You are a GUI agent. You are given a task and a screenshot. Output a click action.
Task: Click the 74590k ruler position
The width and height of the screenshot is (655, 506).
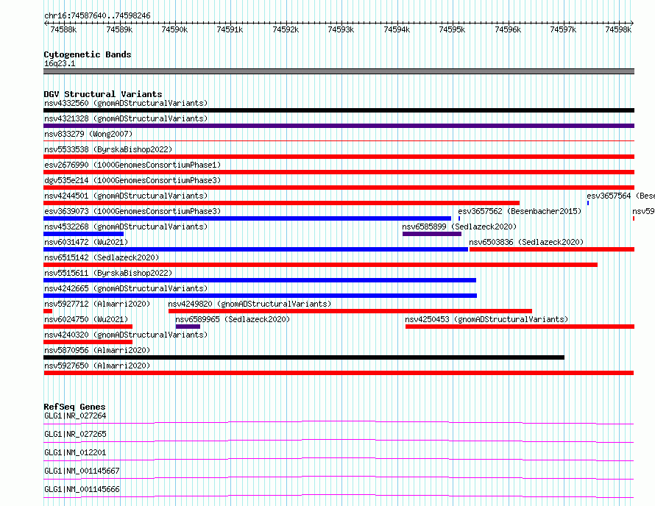click(x=174, y=29)
